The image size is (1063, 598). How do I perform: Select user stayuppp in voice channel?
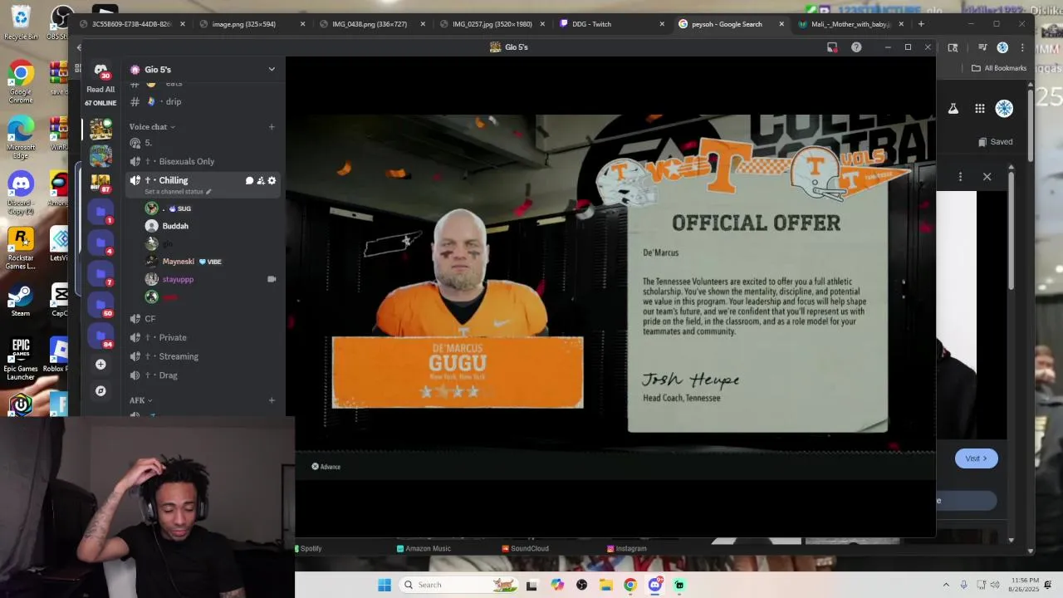178,279
